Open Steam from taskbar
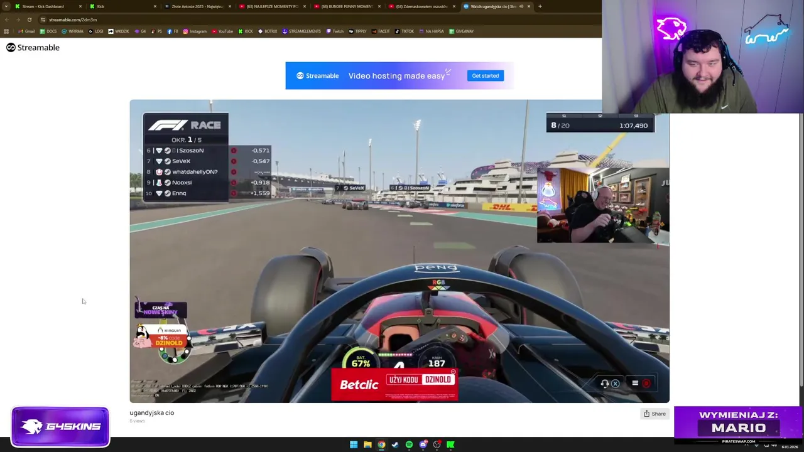 pyautogui.click(x=395, y=444)
